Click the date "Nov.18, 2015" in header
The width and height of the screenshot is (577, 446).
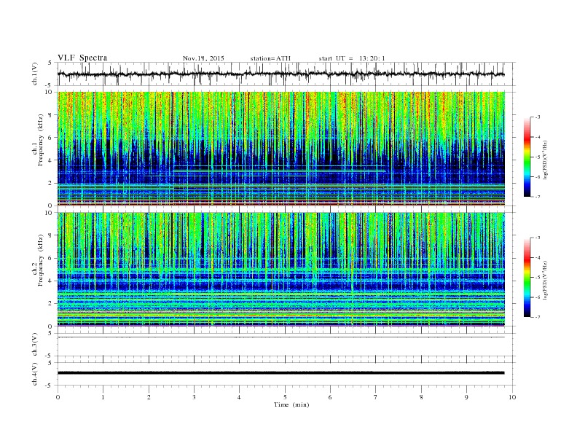[x=203, y=58]
